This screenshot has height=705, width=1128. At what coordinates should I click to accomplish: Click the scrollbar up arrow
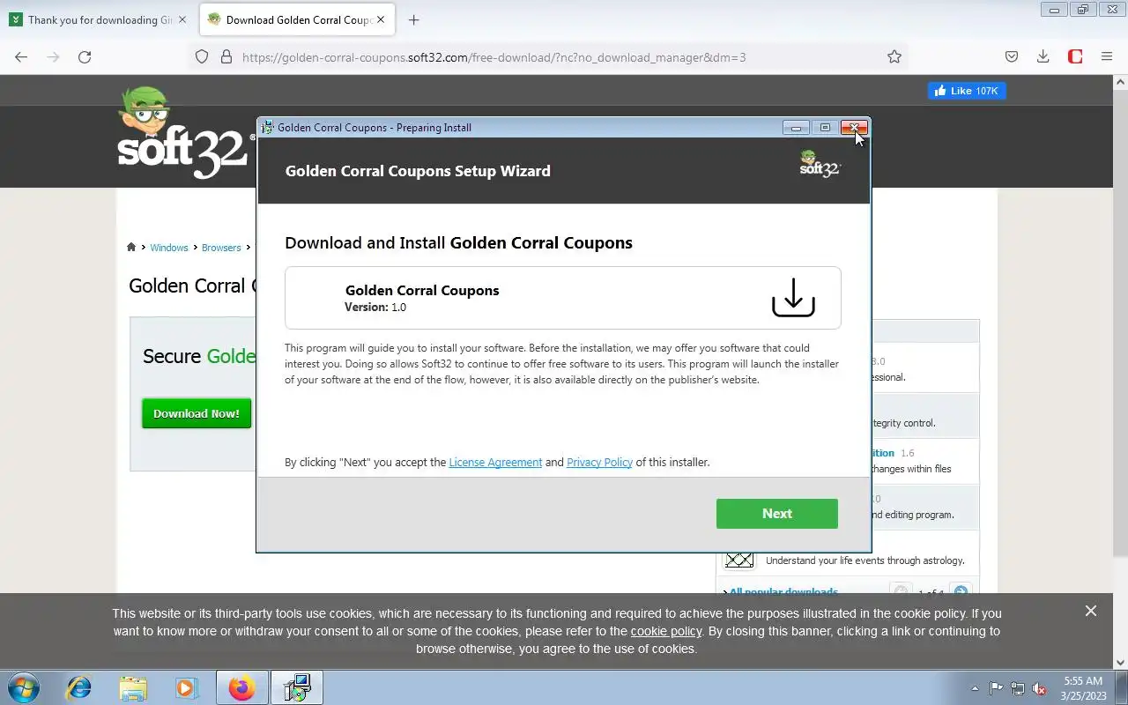1120,82
